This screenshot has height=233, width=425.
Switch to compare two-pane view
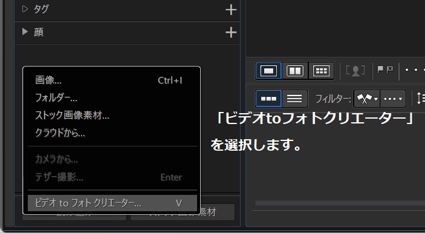(x=295, y=71)
